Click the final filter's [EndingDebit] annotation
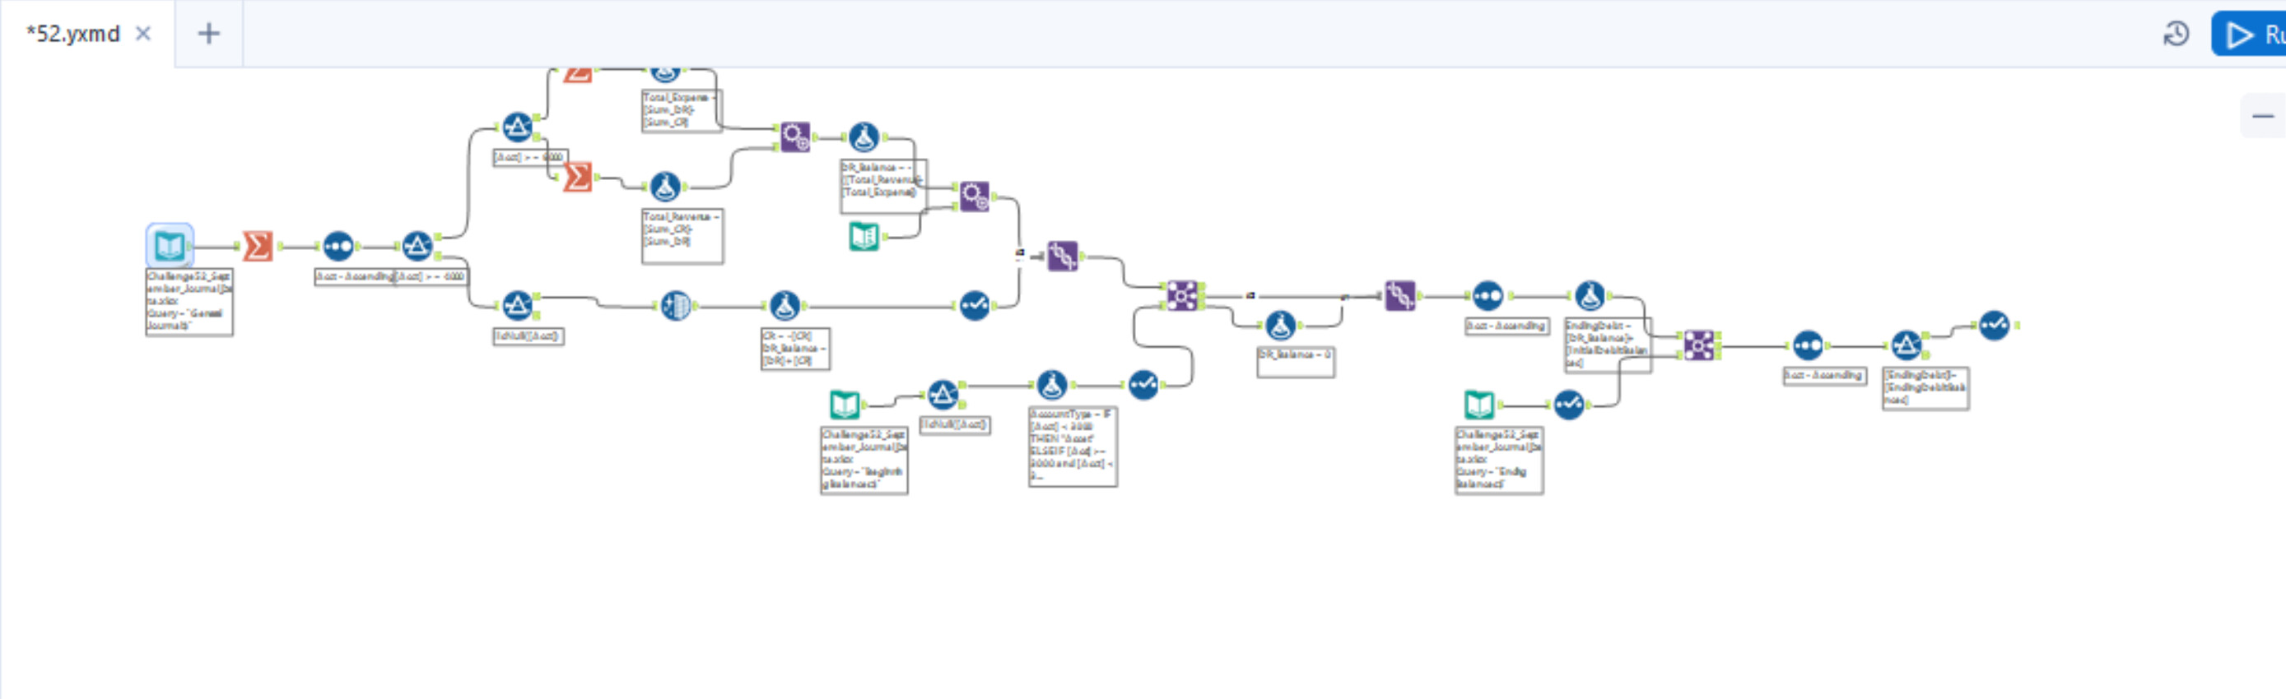 click(1925, 388)
